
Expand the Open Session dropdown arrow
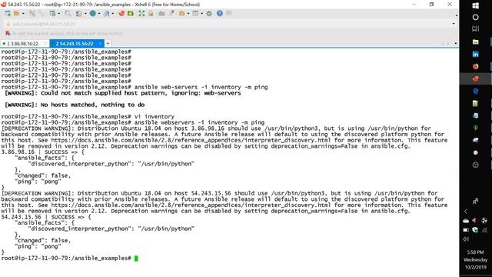tap(23, 14)
